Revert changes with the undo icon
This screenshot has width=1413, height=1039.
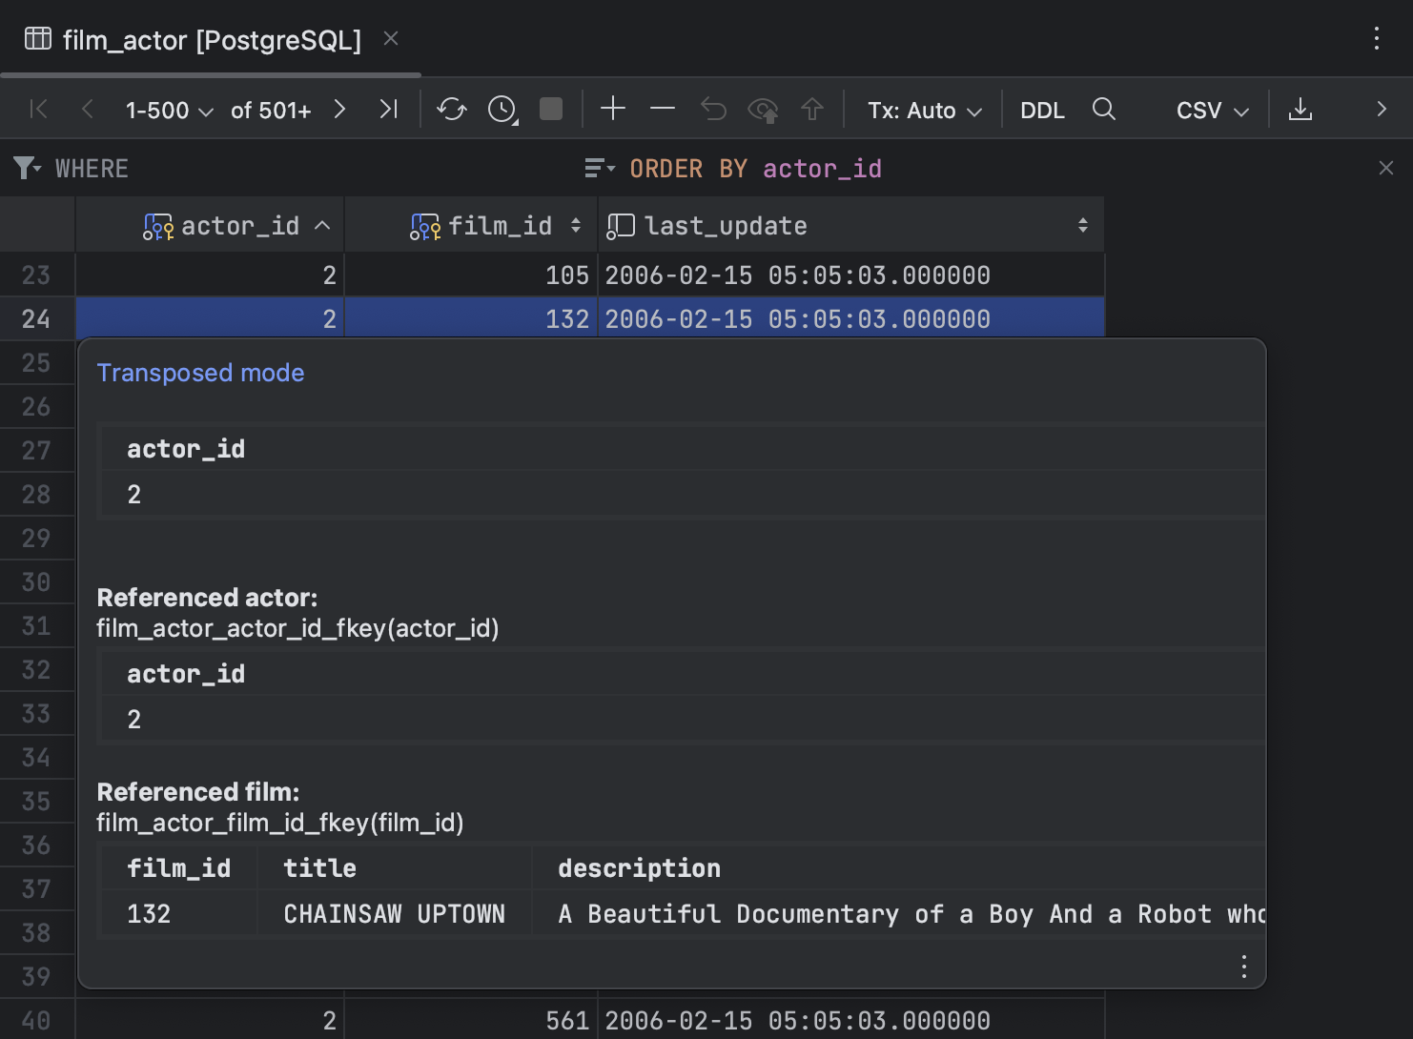coord(713,109)
